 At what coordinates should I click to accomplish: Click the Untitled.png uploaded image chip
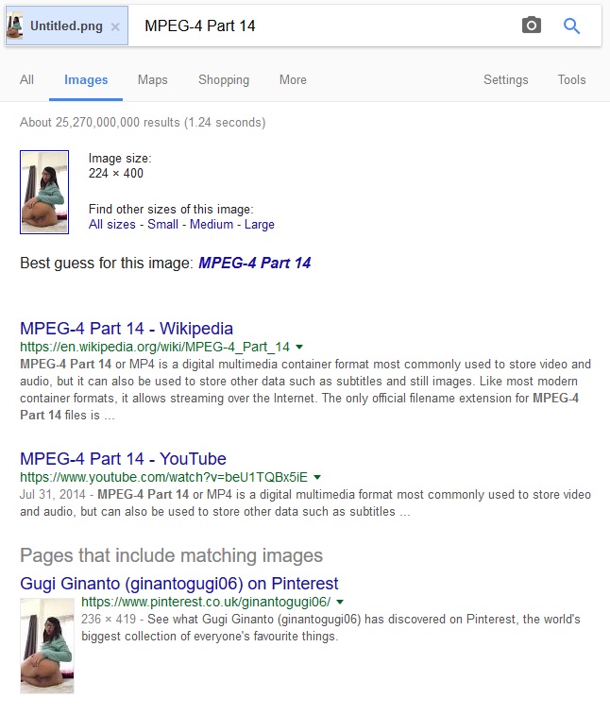pos(66,26)
